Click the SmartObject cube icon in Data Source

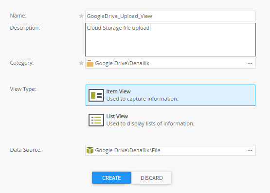coord(90,150)
